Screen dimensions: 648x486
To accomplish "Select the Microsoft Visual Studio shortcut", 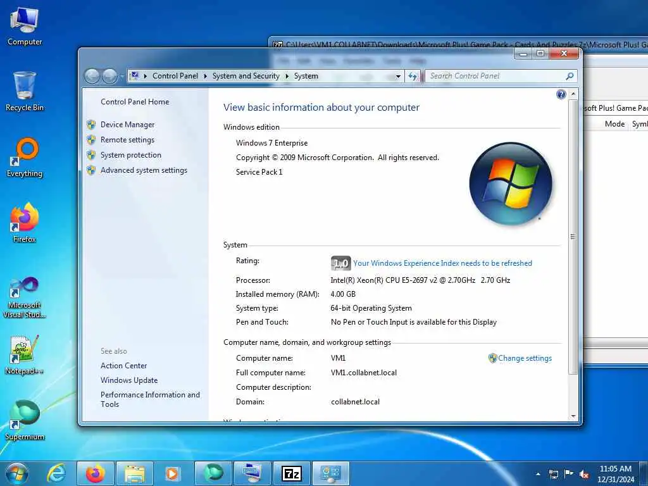I will pos(25,297).
